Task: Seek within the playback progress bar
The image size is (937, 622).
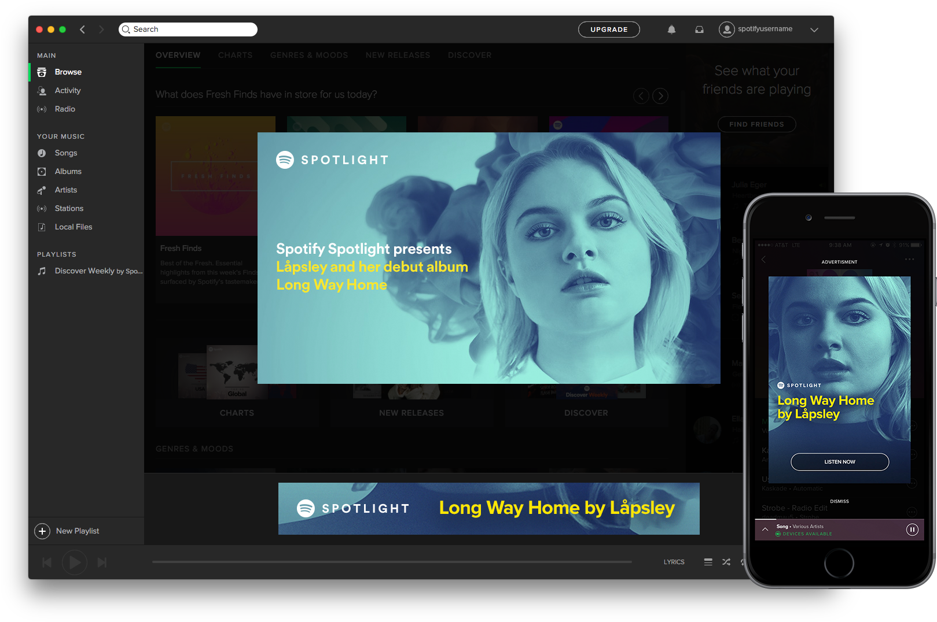Action: click(392, 562)
